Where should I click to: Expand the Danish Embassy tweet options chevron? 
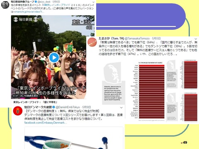(x=121, y=108)
